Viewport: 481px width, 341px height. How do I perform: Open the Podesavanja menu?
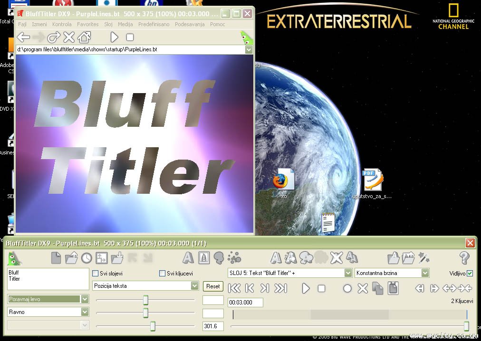pos(190,24)
